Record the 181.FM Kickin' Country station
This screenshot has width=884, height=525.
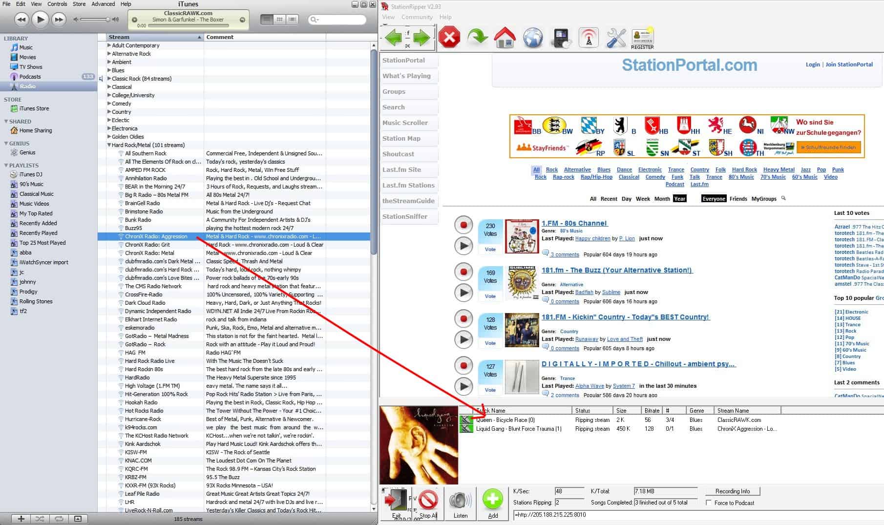click(x=463, y=319)
